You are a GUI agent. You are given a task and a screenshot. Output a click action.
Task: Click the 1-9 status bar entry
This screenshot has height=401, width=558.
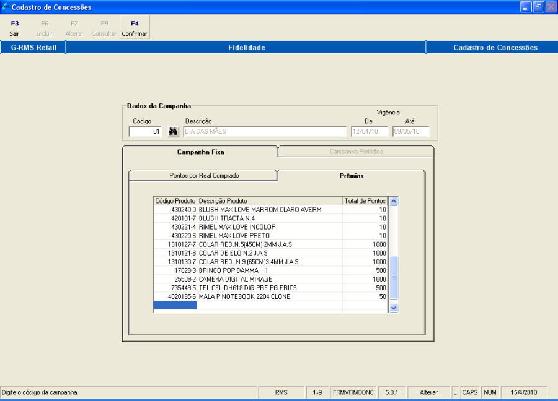[x=317, y=392]
